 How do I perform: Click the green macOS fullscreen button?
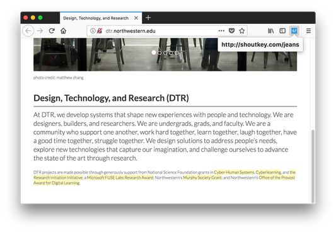click(x=40, y=18)
